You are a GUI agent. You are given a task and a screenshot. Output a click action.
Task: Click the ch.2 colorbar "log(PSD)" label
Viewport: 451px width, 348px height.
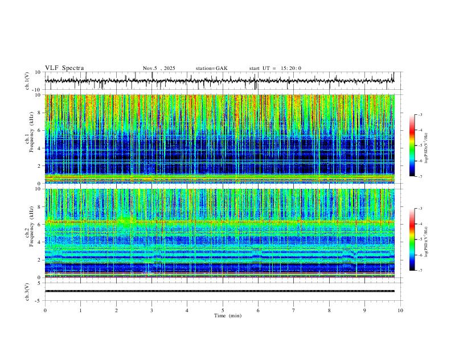tap(427, 242)
